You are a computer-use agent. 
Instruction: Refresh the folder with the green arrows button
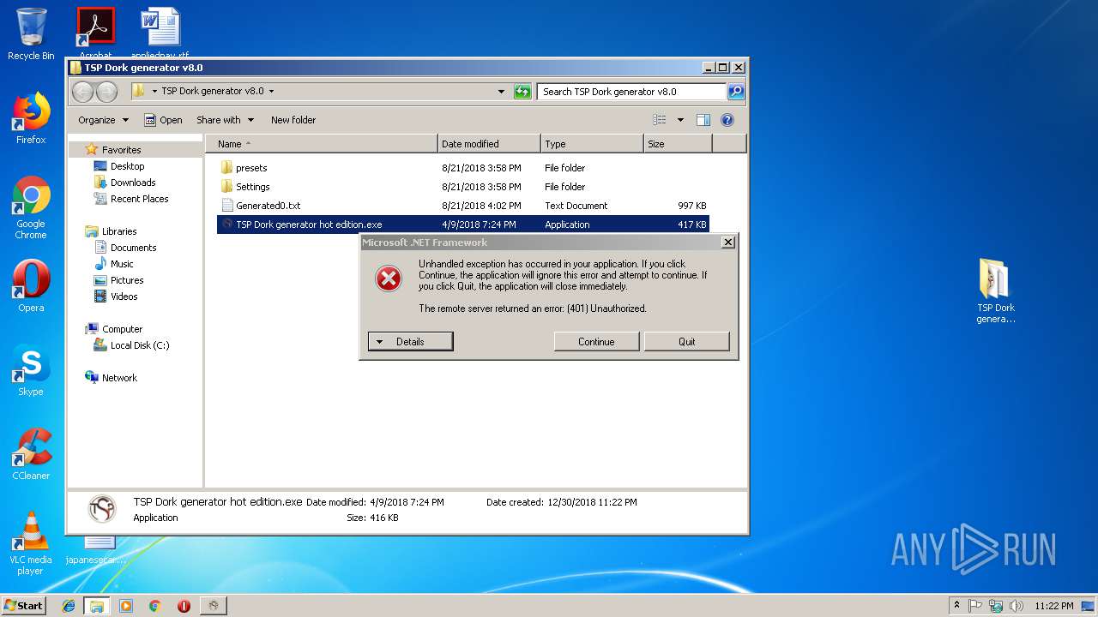tap(522, 92)
